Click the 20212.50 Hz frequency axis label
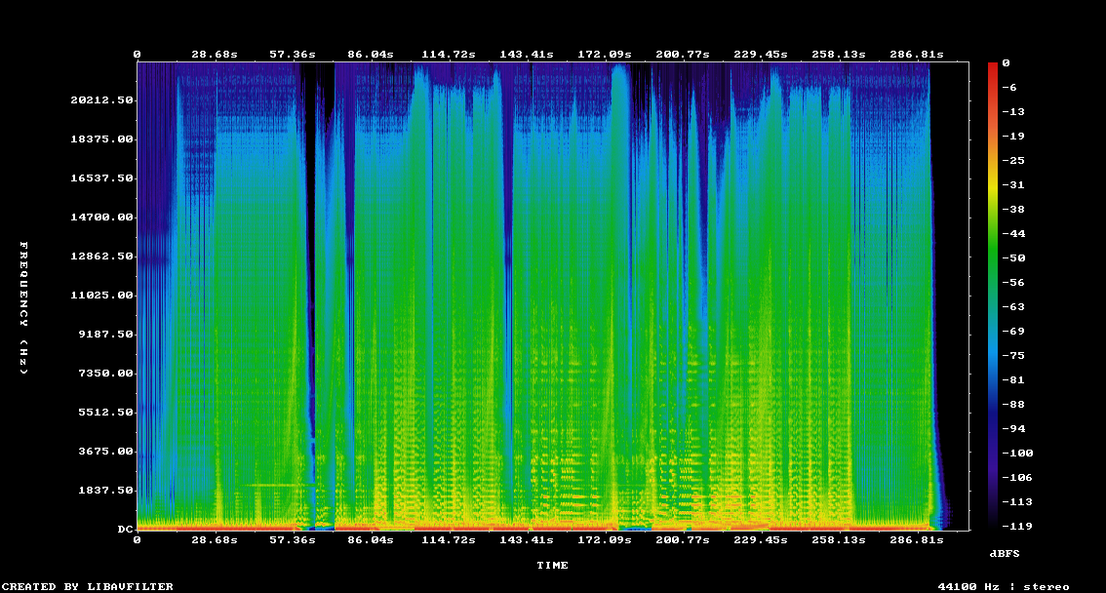This screenshot has height=593, width=1106. 101,99
